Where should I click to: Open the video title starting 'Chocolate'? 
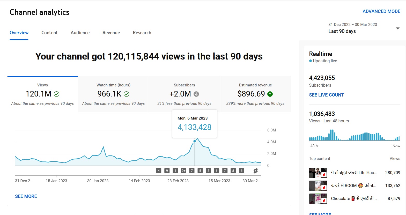[x=354, y=198]
